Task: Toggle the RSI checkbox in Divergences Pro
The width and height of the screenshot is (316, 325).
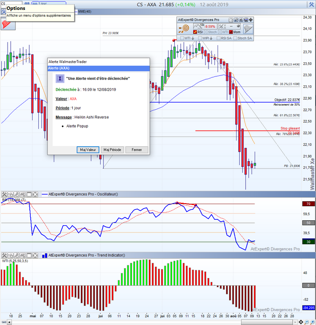Action: point(195,32)
